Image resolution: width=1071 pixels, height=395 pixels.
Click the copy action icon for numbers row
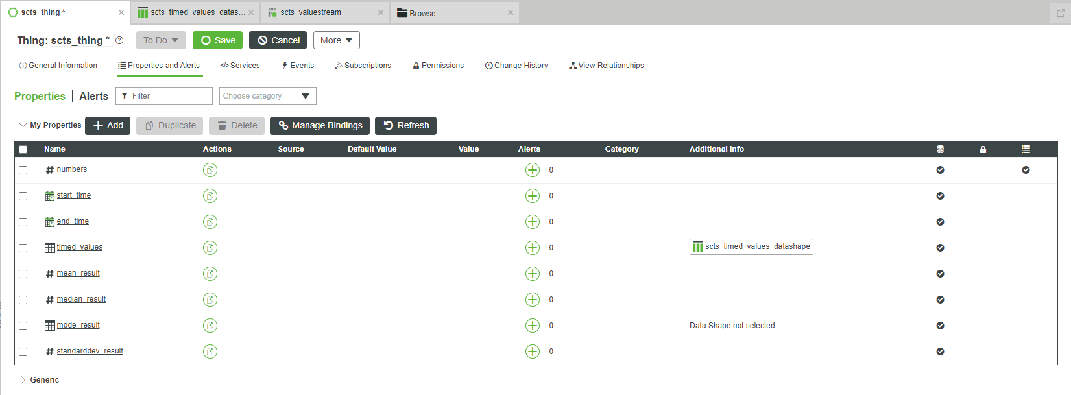pyautogui.click(x=210, y=170)
